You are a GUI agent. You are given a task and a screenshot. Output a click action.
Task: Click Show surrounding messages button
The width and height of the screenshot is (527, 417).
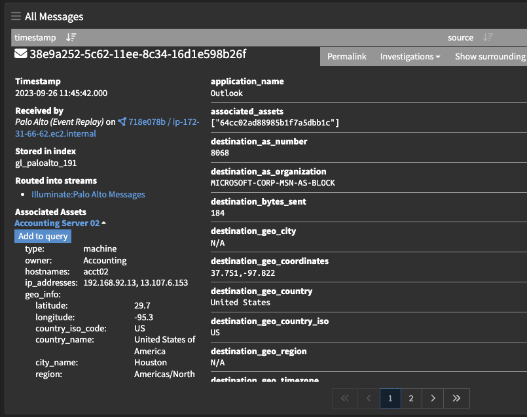pos(490,57)
